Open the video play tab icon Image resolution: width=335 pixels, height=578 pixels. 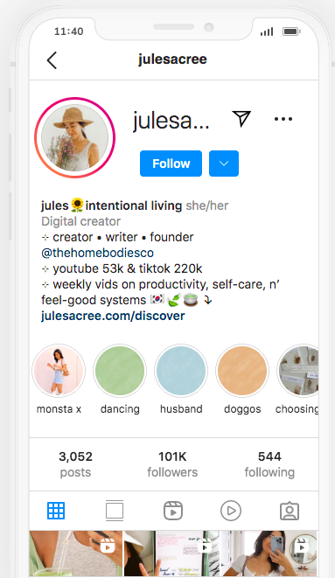coord(231,511)
